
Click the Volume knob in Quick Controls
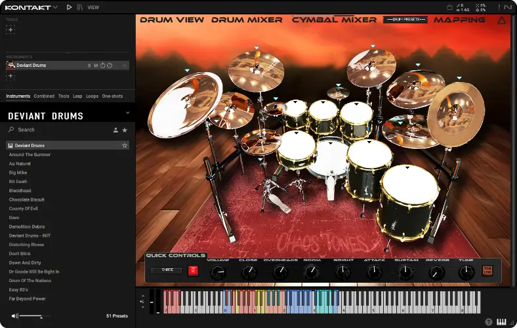[x=218, y=272]
